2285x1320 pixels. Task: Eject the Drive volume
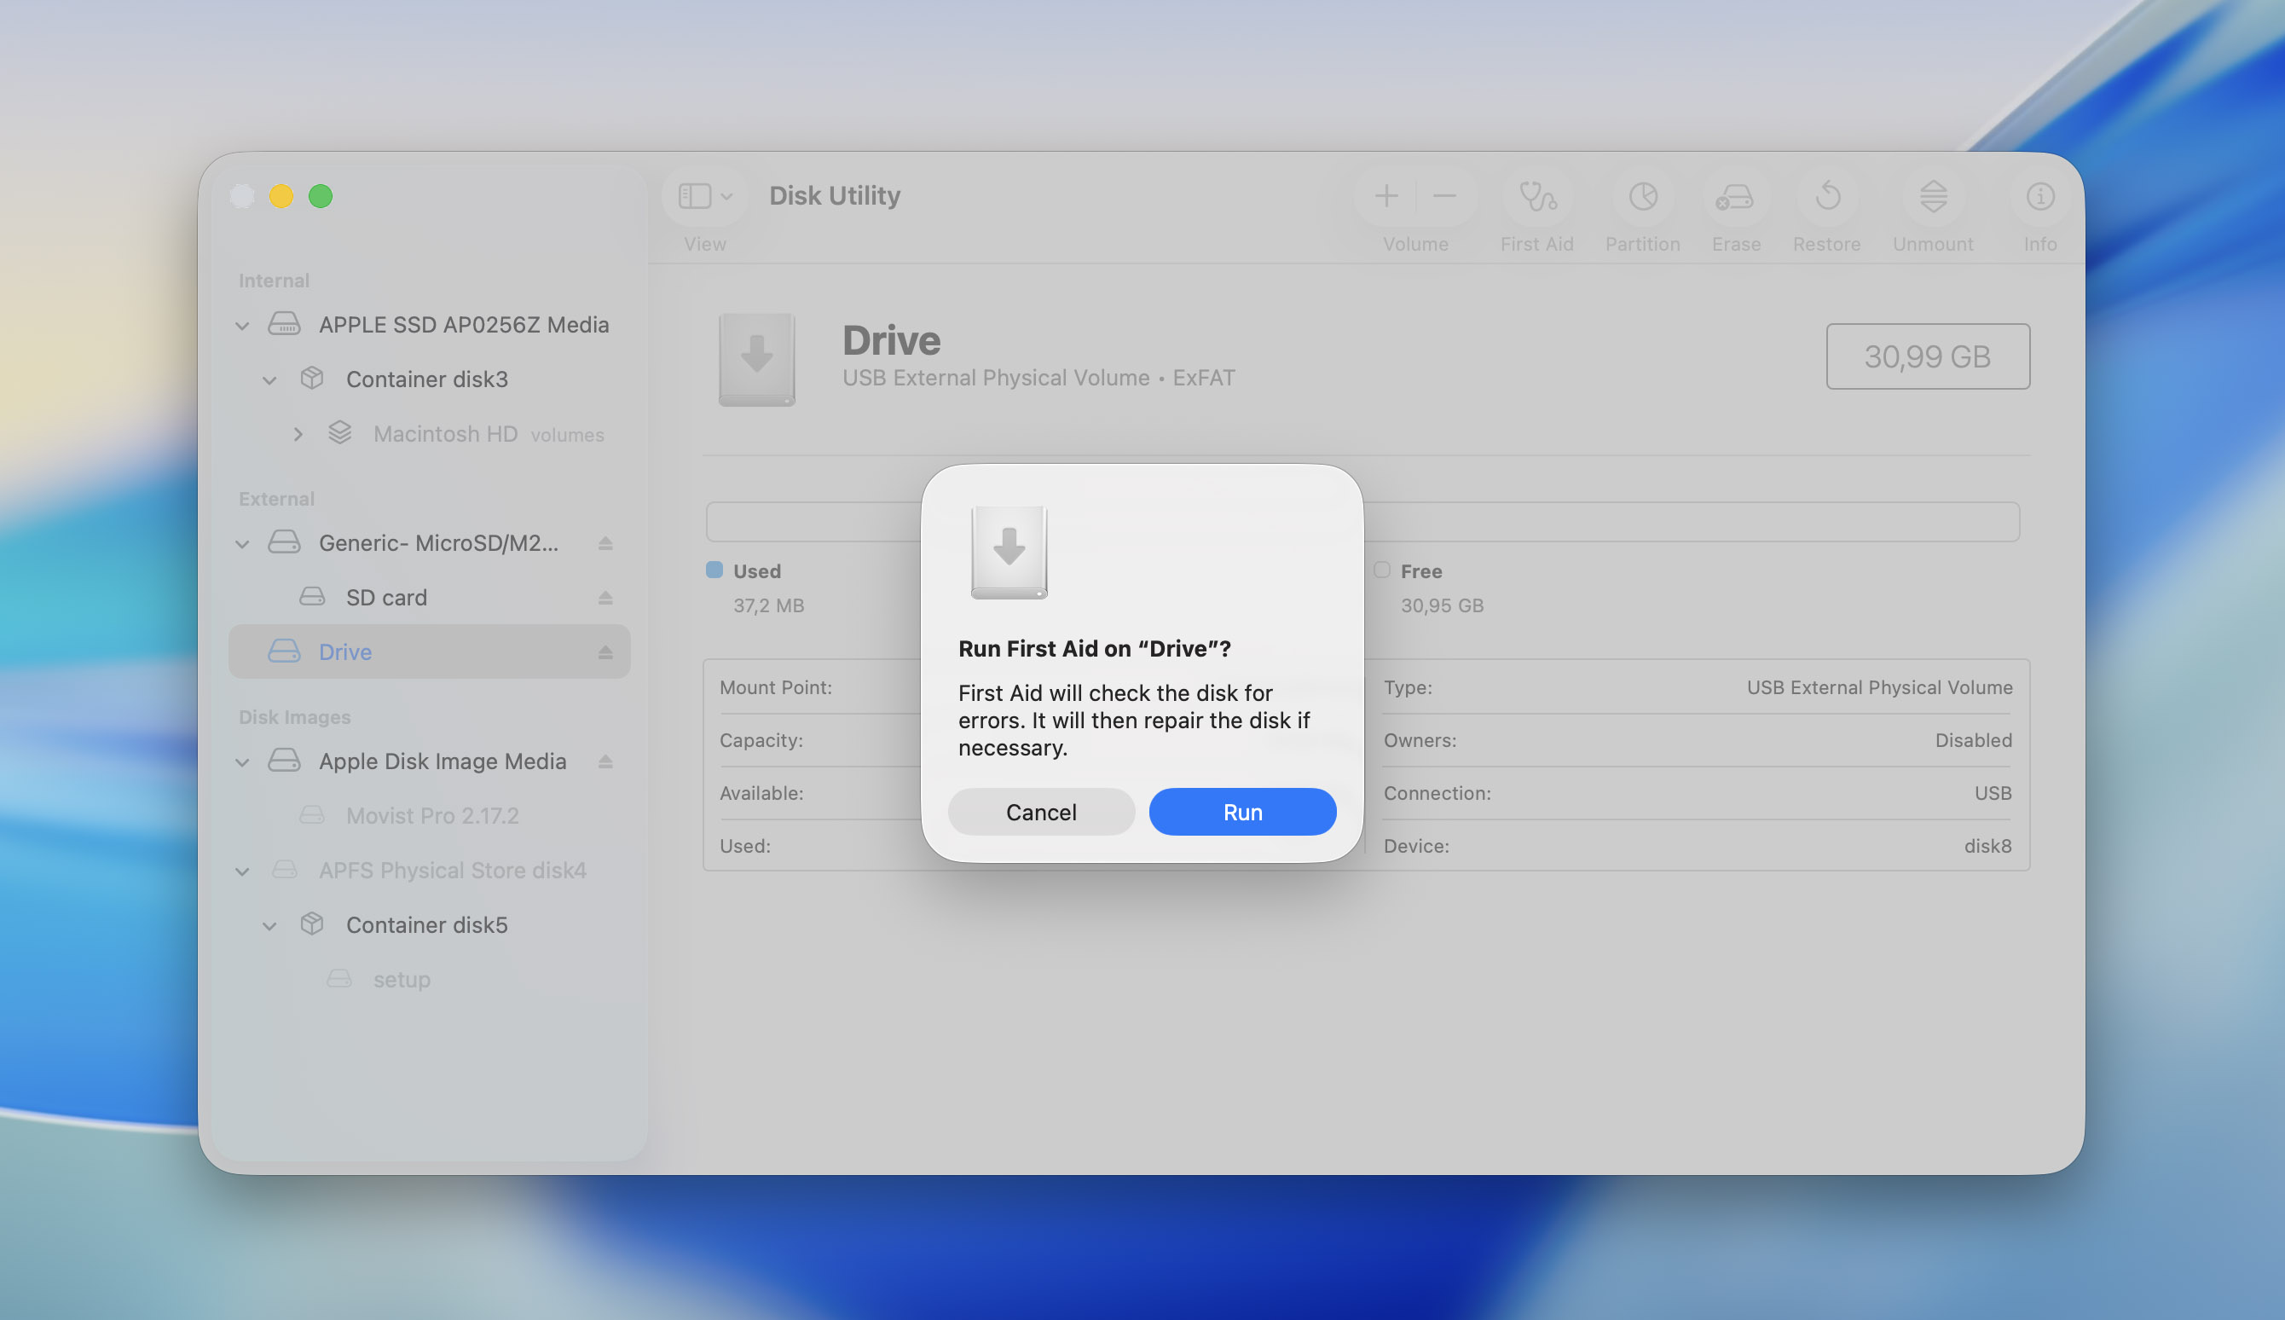[x=605, y=651]
